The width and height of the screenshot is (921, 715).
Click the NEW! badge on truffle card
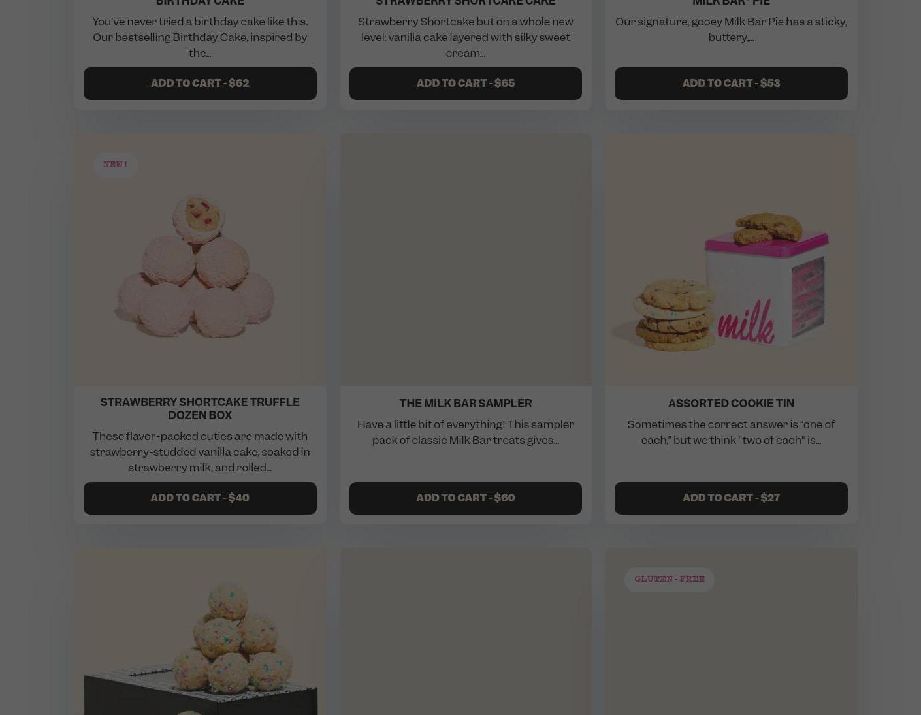click(116, 165)
